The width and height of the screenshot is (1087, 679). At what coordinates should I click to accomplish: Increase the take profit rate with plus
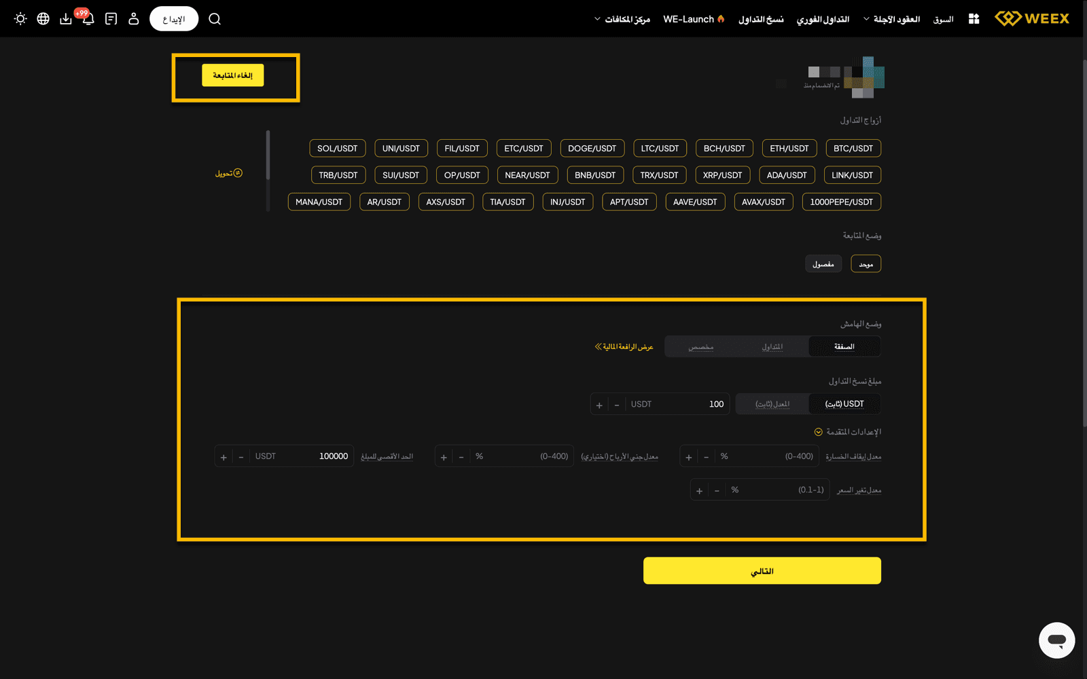point(444,457)
